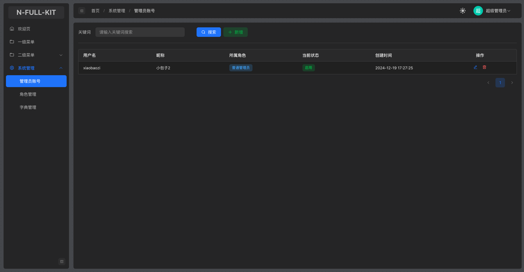This screenshot has height=272, width=524.
Task: Toggle the light/dark theme sun icon
Action: pos(463,11)
